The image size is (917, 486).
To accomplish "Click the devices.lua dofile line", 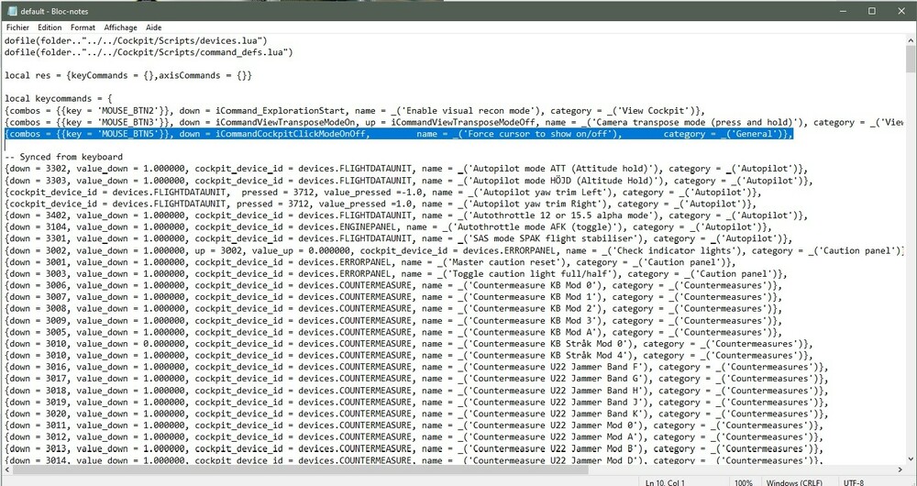I will pos(136,41).
